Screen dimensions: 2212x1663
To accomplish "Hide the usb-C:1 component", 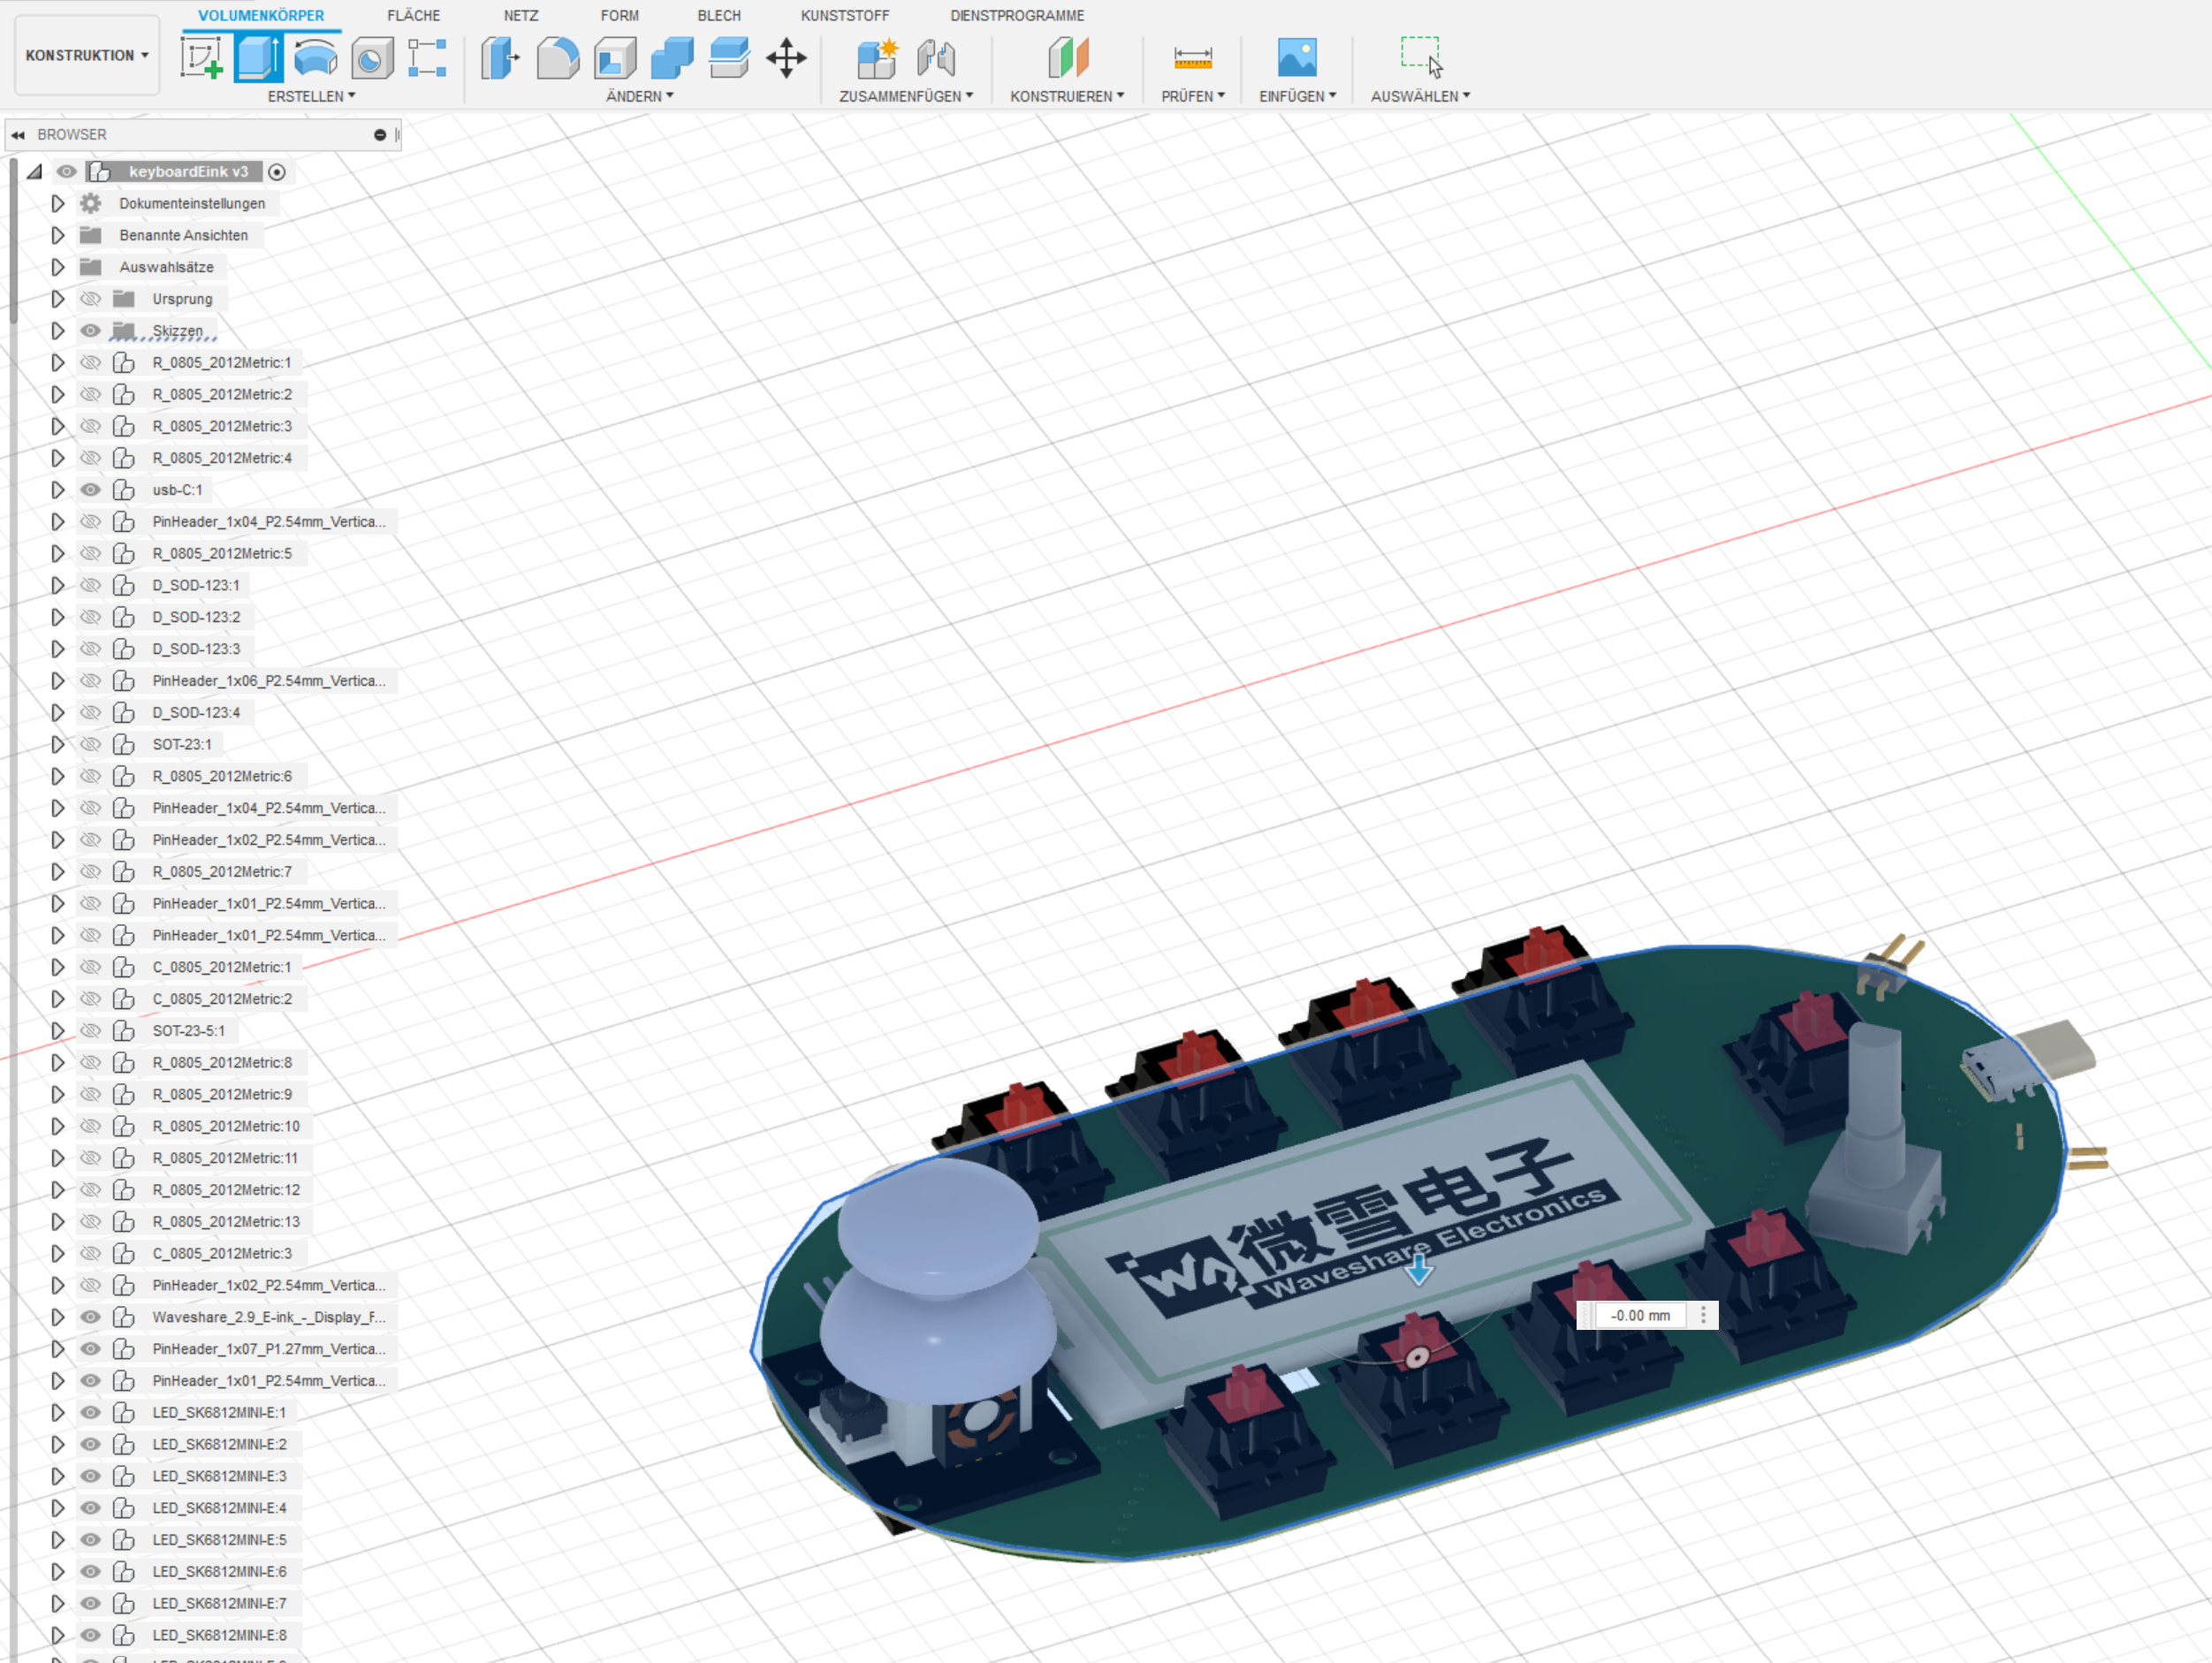I will click(x=91, y=490).
